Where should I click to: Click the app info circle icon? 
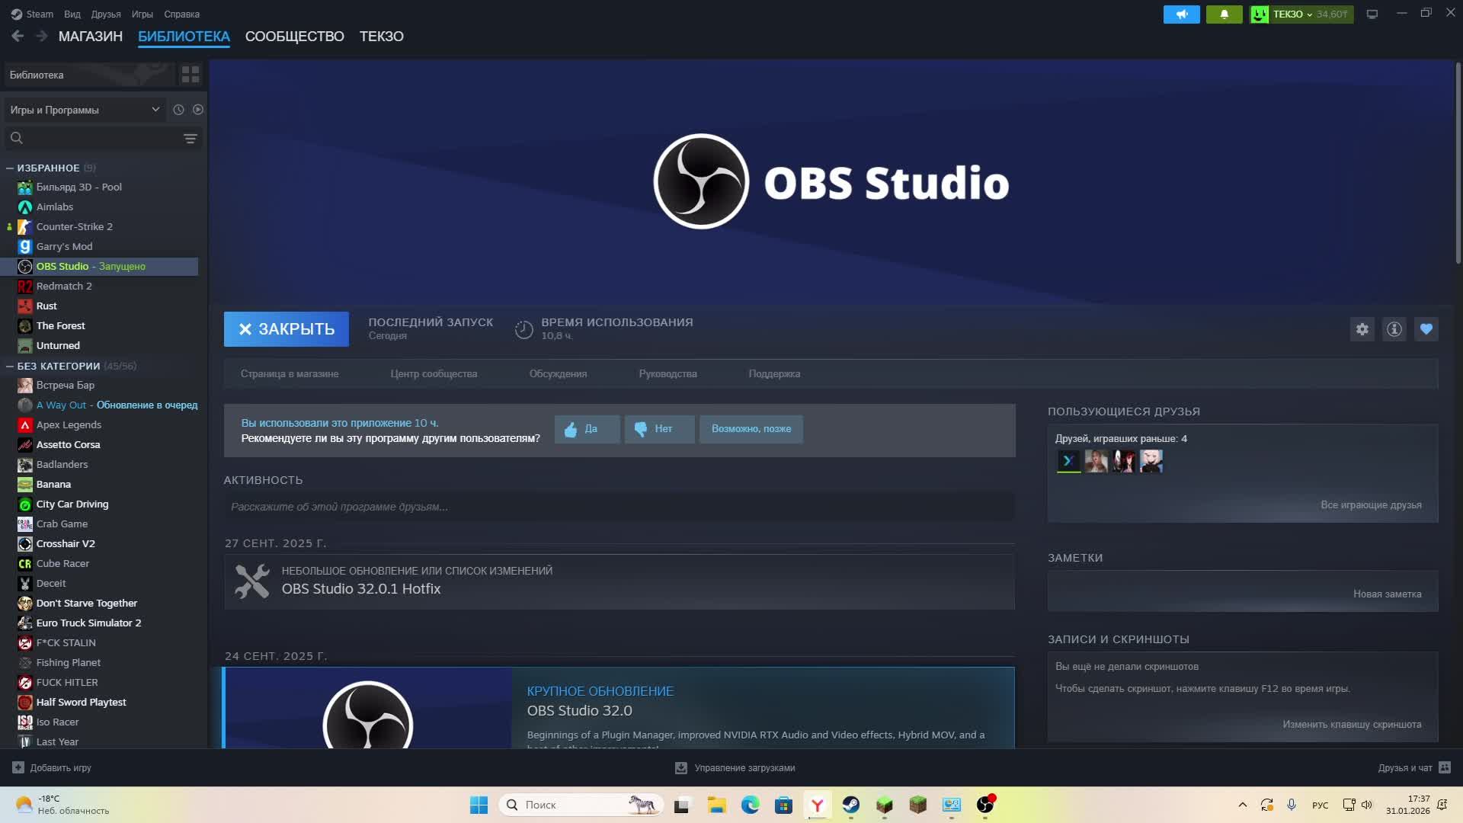1394,329
